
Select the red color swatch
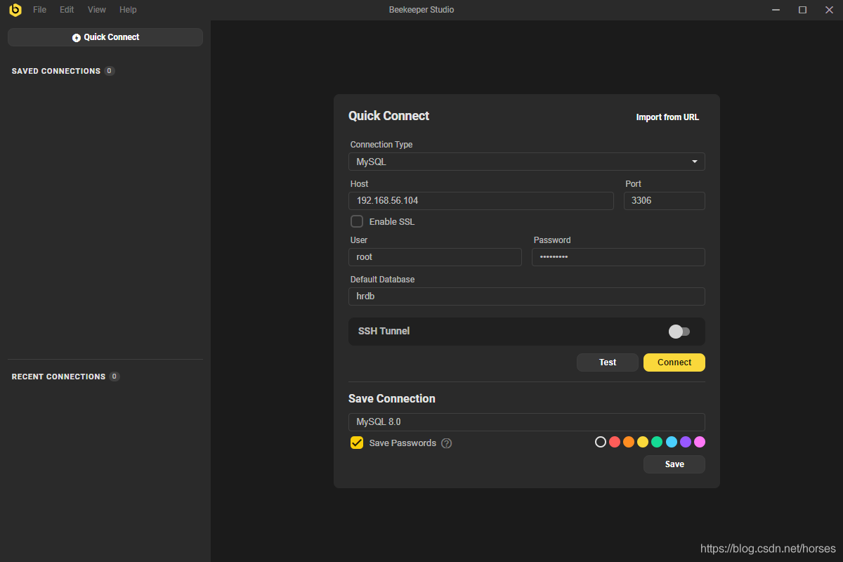click(x=615, y=442)
